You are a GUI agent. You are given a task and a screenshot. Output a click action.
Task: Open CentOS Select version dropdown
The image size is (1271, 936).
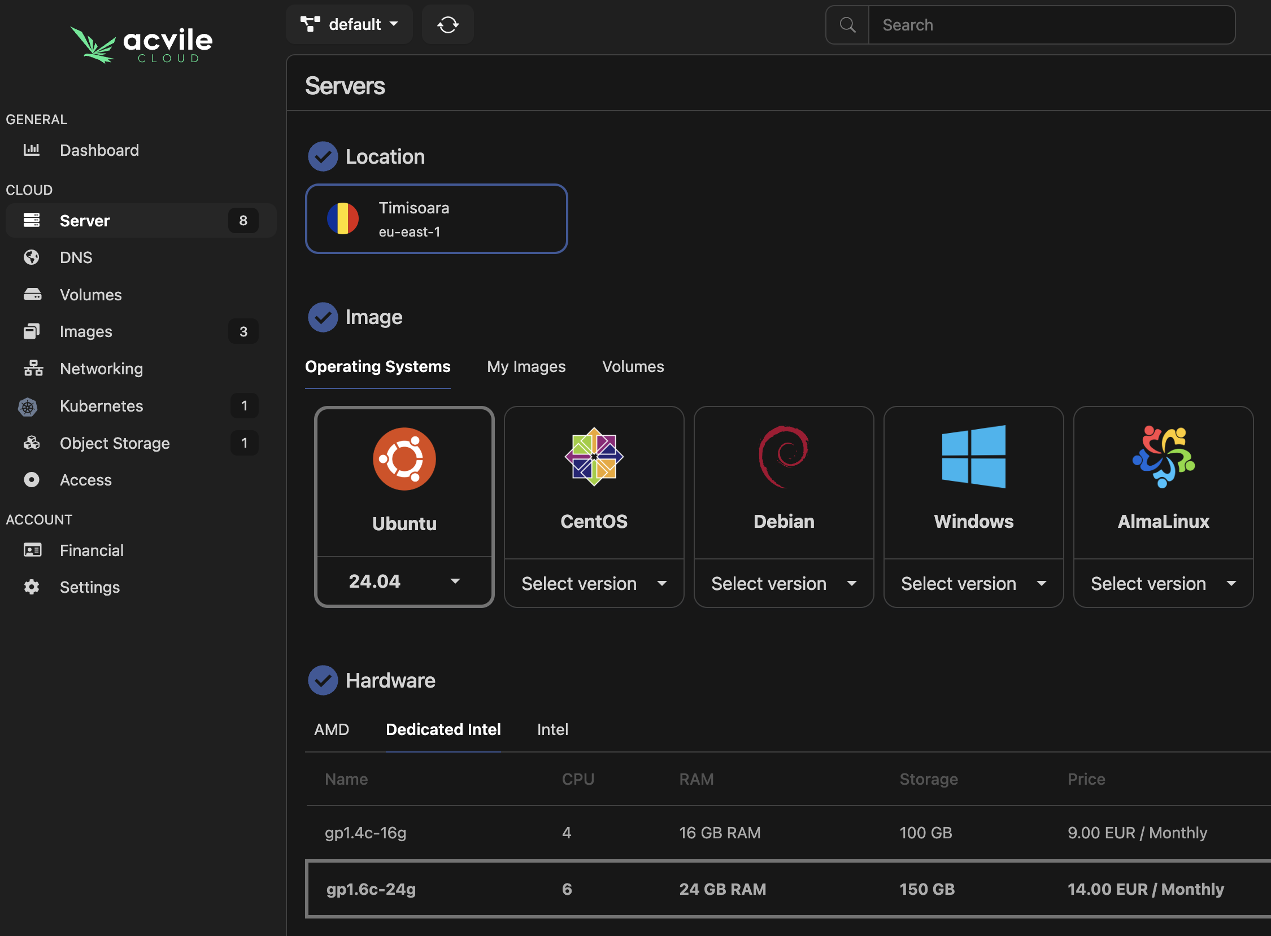[x=594, y=584]
